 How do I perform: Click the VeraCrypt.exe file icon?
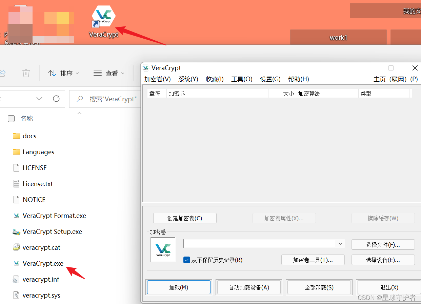click(x=16, y=263)
